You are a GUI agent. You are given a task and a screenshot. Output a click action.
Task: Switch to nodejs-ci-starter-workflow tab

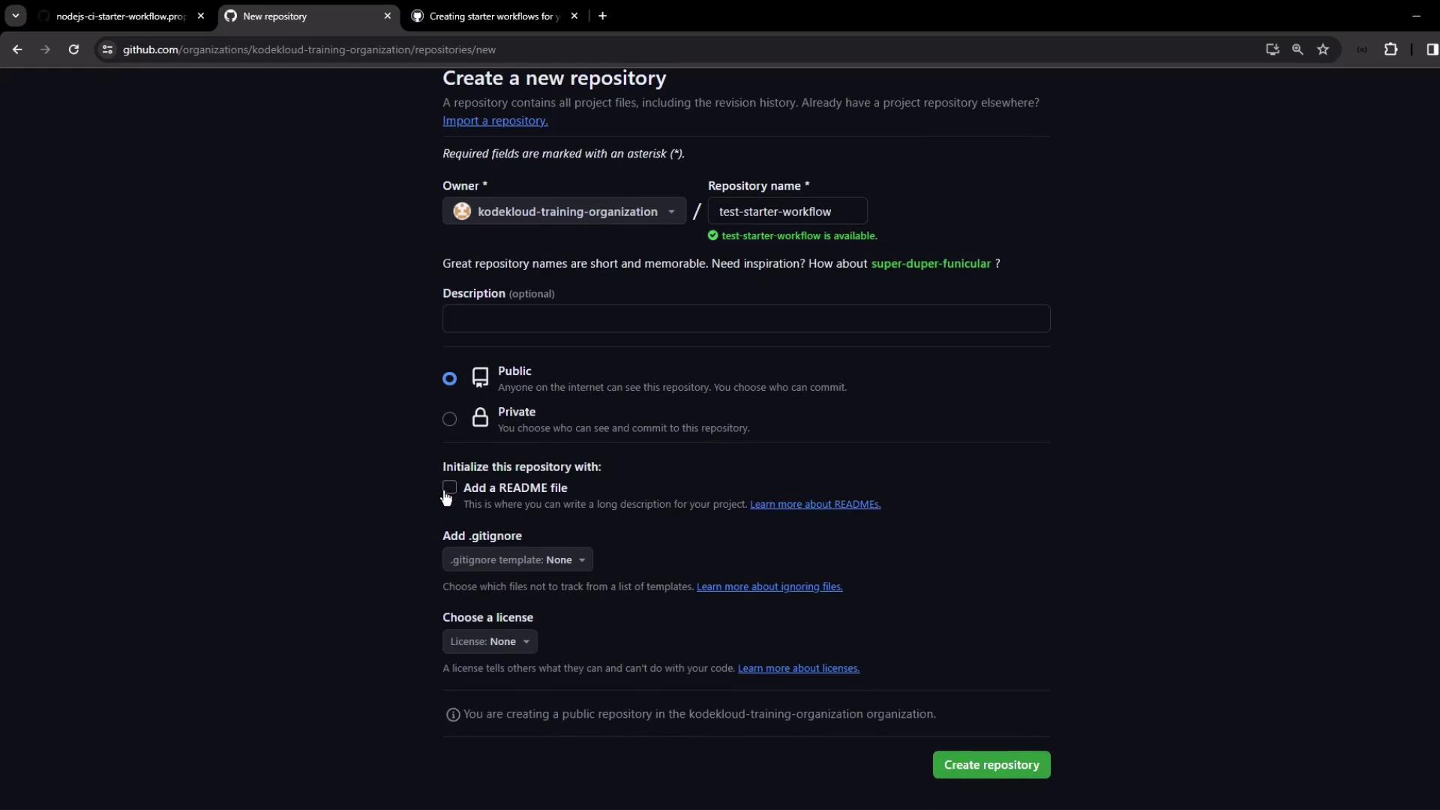coord(120,16)
